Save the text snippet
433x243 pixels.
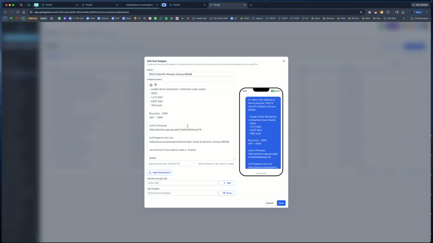281,203
